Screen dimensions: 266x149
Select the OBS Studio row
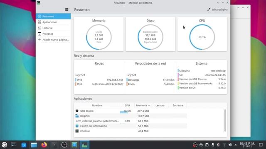point(131,111)
